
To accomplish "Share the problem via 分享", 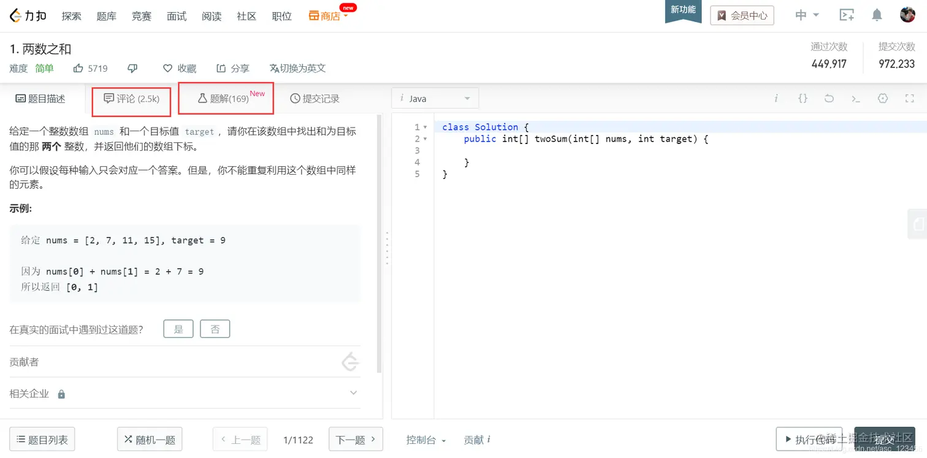I will pyautogui.click(x=233, y=69).
